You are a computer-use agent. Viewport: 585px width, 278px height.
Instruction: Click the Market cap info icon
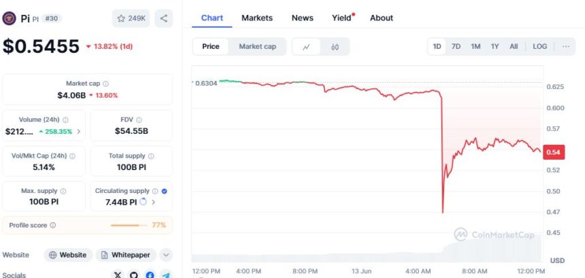pyautogui.click(x=105, y=84)
